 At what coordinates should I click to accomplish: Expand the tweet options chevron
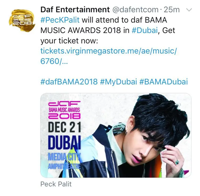click(189, 10)
